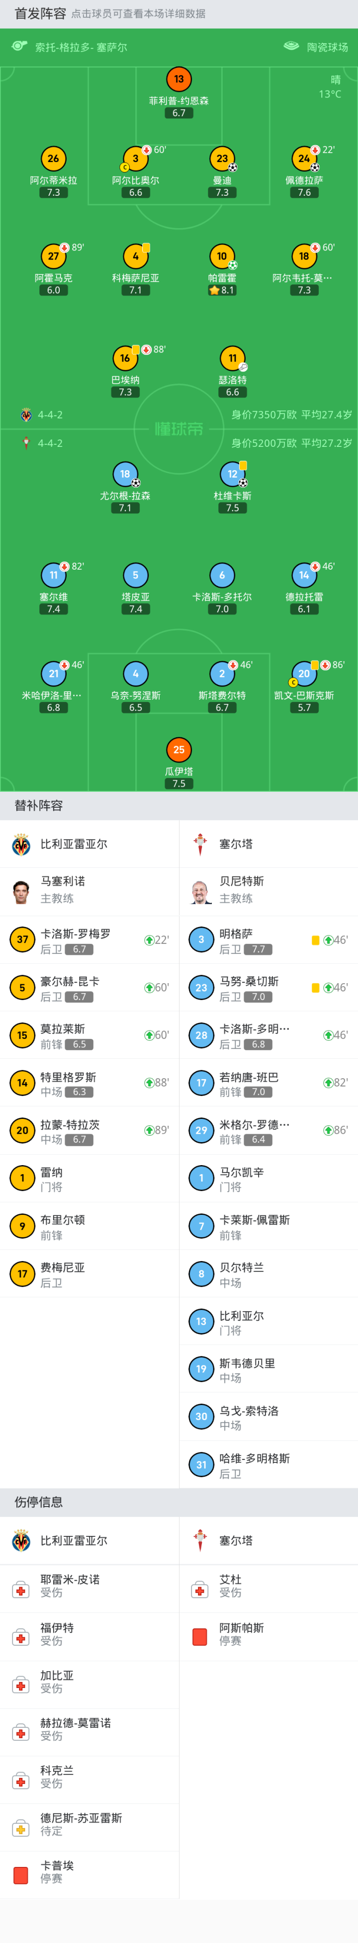Open player 尤尔根-拉森 number 18
358x1943 pixels.
click(x=125, y=474)
